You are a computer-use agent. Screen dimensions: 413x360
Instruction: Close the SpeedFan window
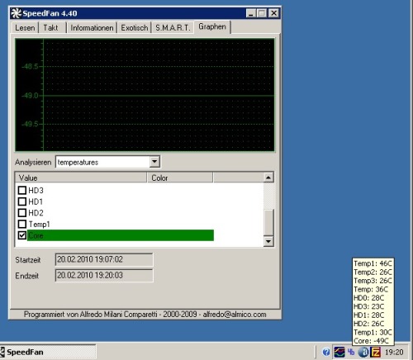point(274,13)
